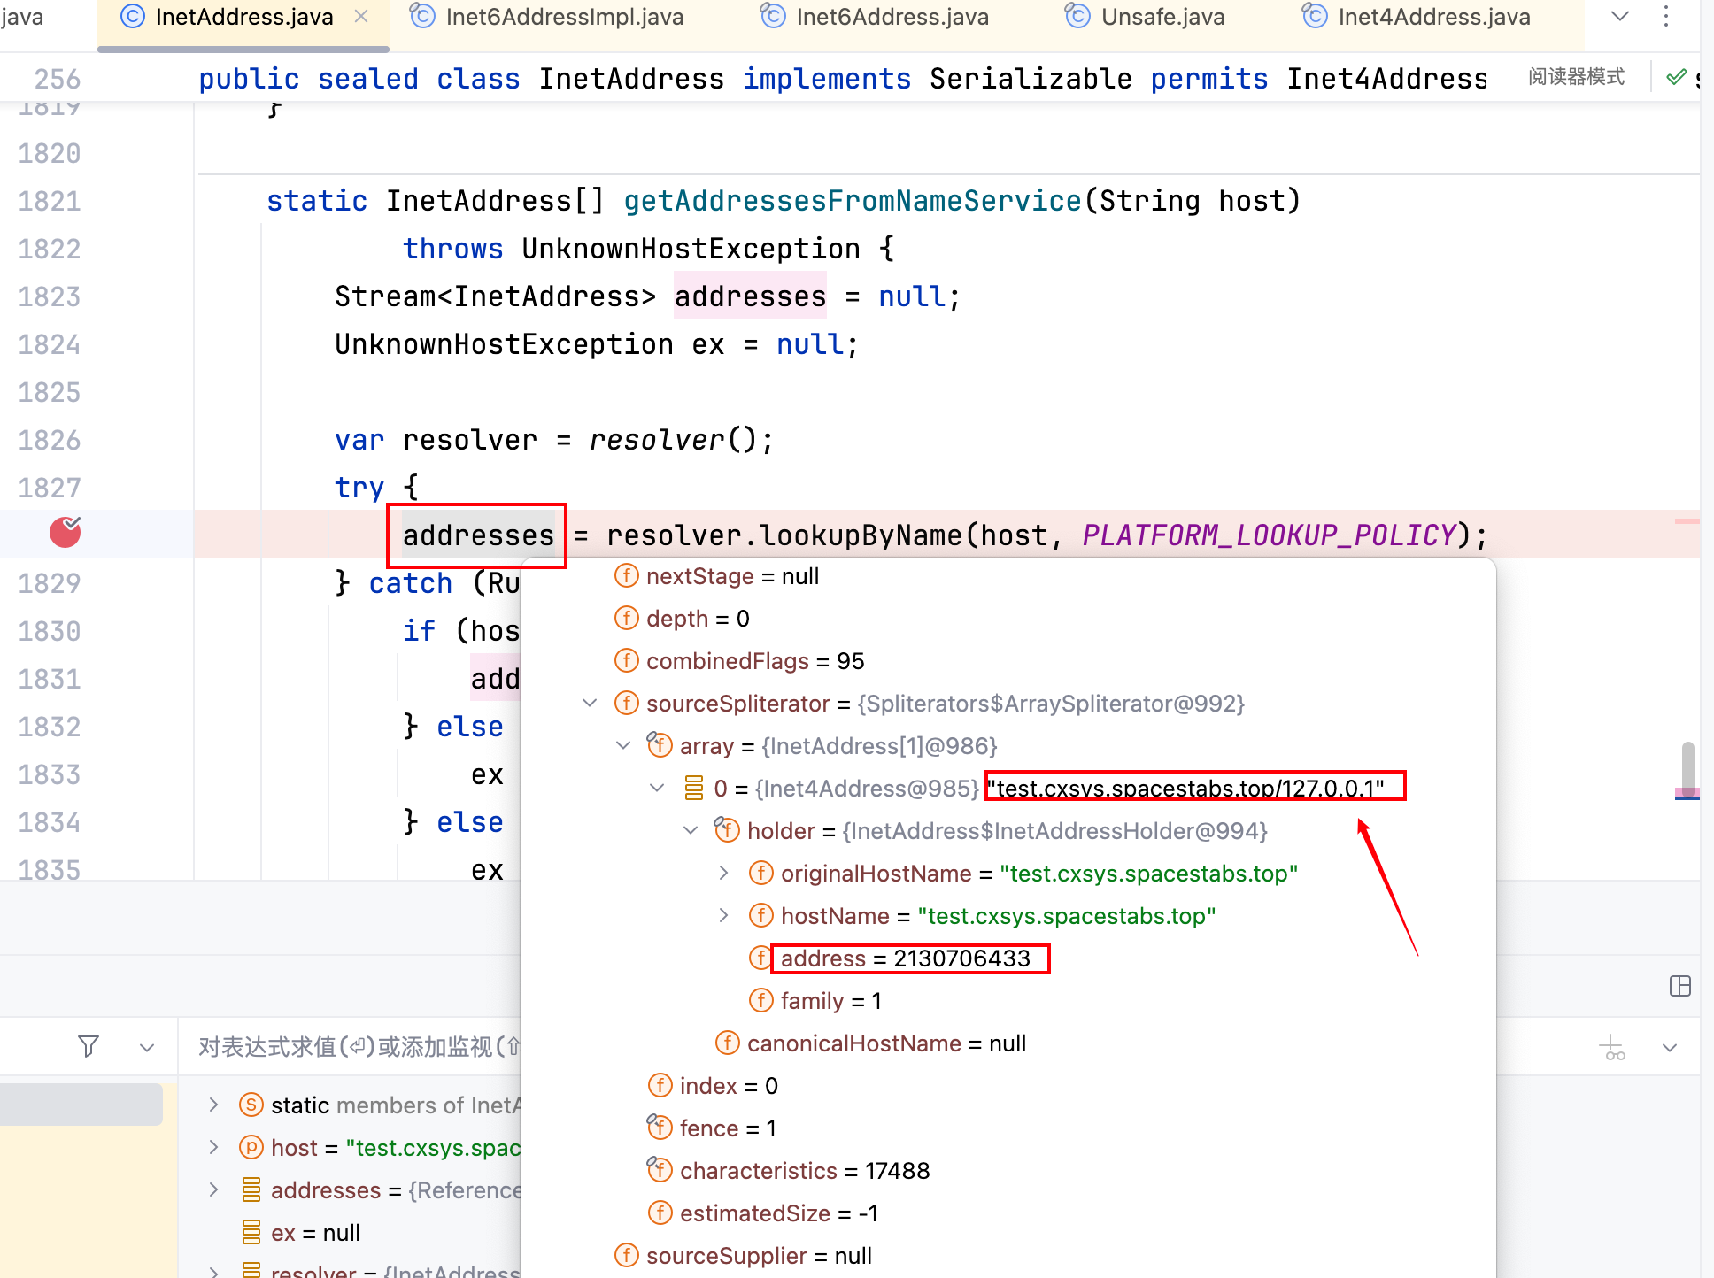The height and width of the screenshot is (1278, 1714).
Task: Click the green inspection checkmark icon
Action: [1676, 77]
